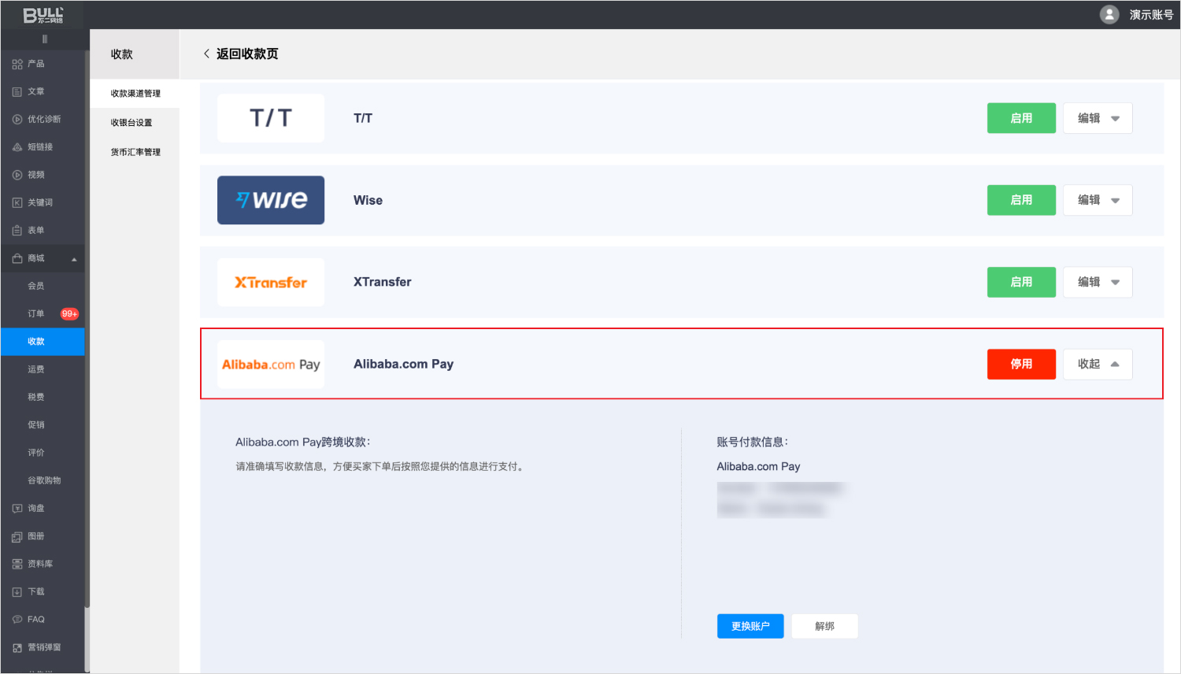Open 货币汇率管理 submenu item
Screen dimensions: 1181x674
(x=135, y=152)
